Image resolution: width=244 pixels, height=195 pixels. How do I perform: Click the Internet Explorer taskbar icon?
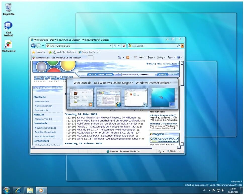[18, 190]
